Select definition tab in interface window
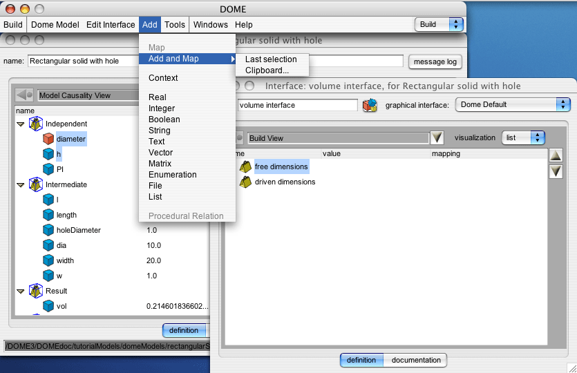The width and height of the screenshot is (577, 373). [361, 360]
